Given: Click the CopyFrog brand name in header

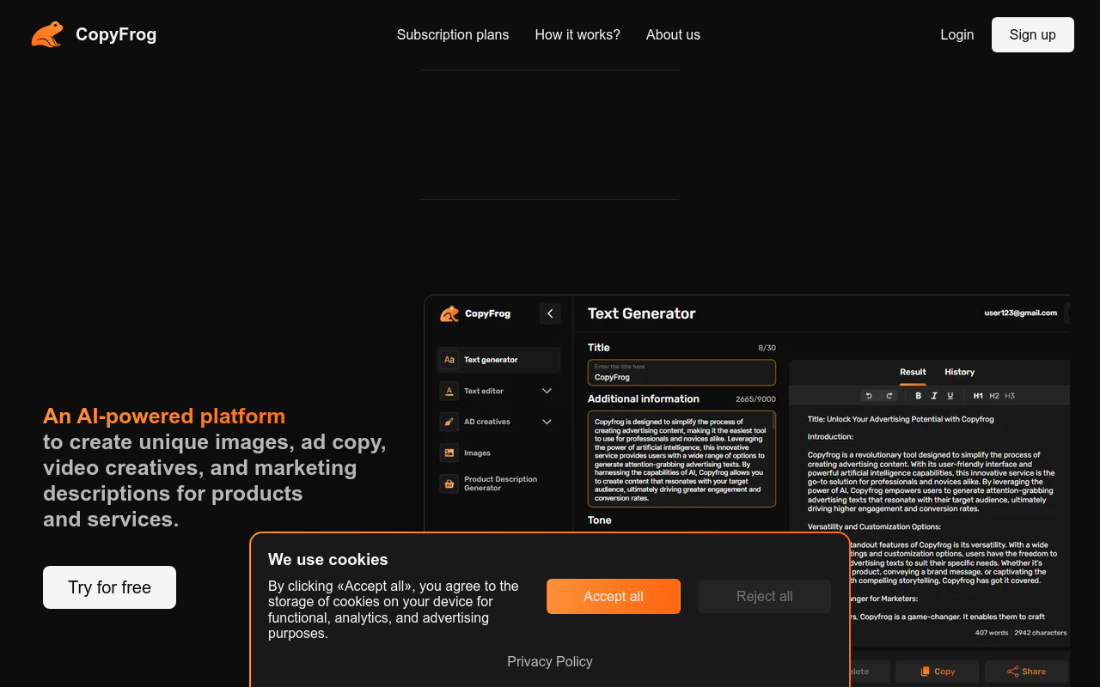Looking at the screenshot, I should [116, 34].
